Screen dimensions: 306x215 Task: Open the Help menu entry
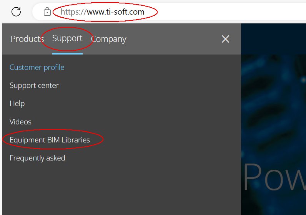pos(17,104)
